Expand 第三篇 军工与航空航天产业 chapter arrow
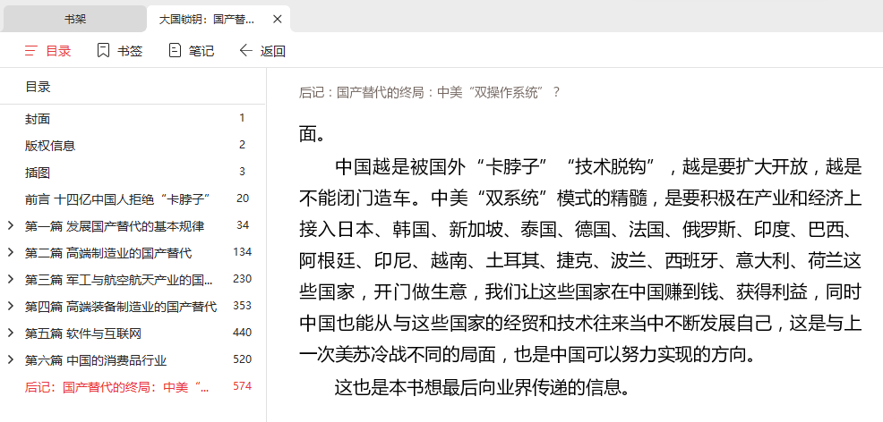 click(10, 279)
